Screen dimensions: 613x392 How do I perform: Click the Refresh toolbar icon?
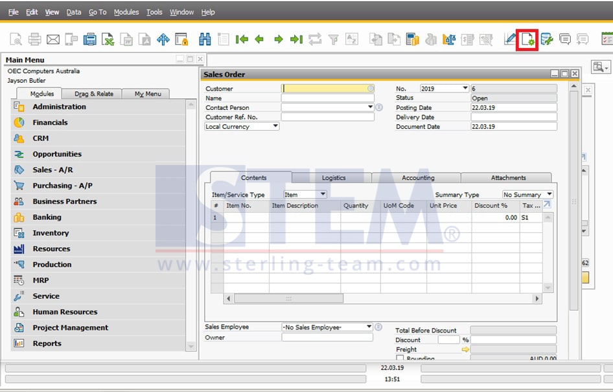pos(315,39)
